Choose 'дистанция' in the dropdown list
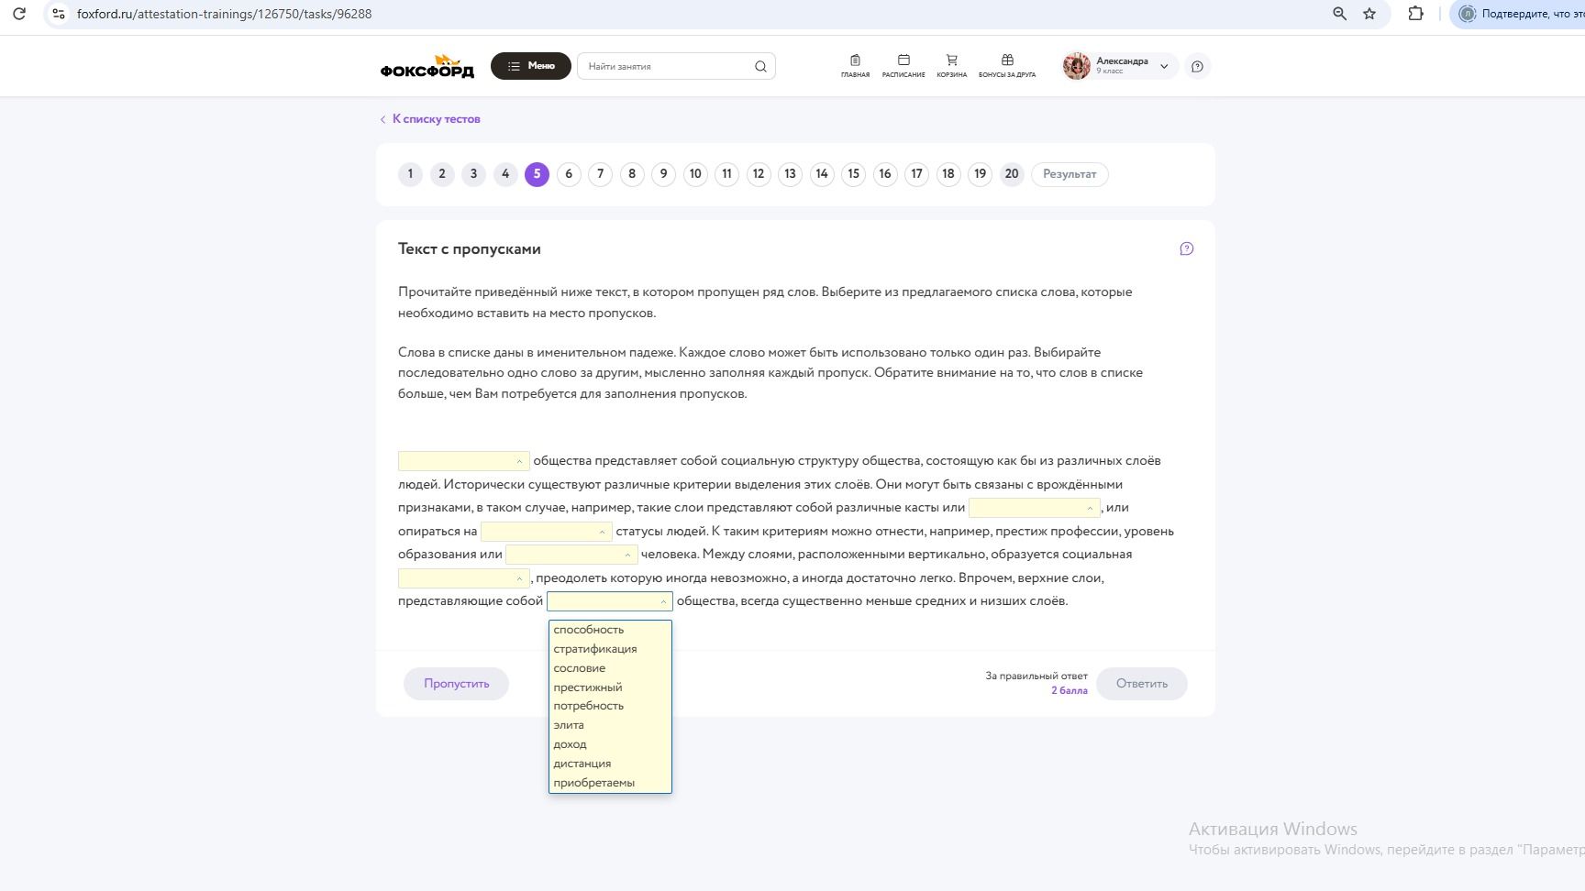This screenshot has height=891, width=1585. point(610,764)
